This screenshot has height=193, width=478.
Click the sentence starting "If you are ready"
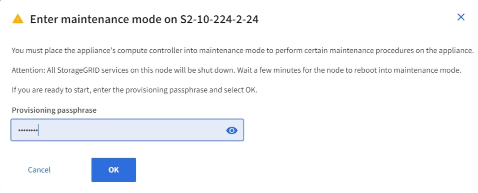pos(134,91)
